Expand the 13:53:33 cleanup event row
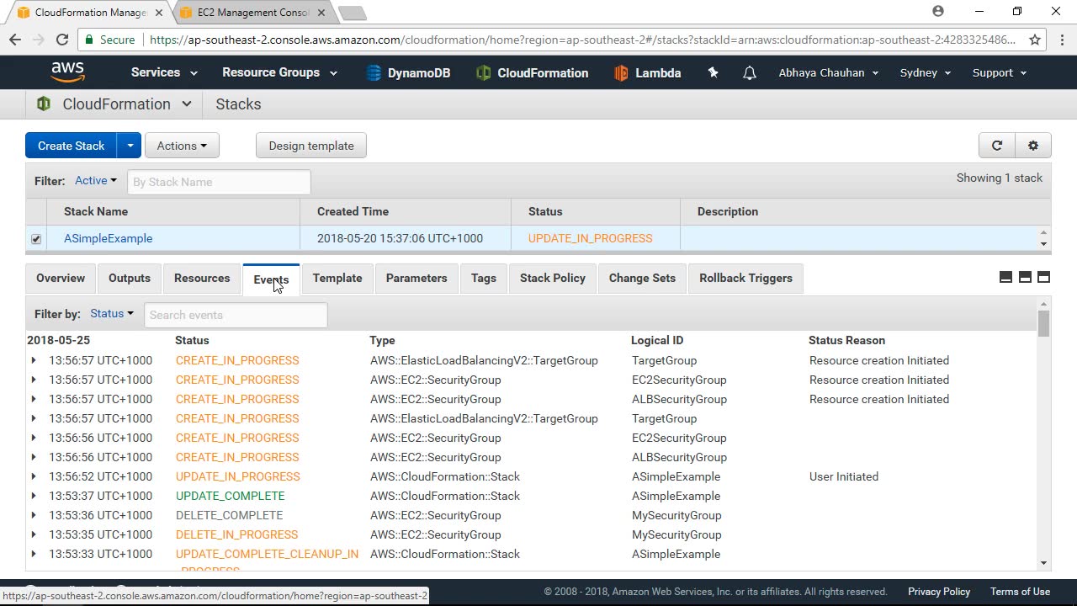 coord(34,554)
